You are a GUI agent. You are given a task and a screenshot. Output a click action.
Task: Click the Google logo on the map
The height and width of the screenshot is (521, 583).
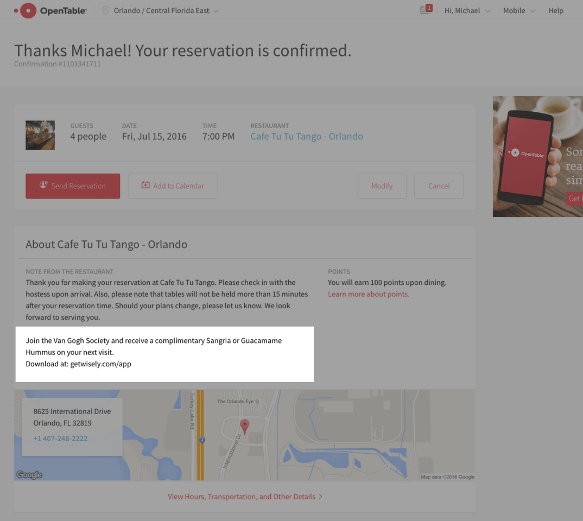[x=29, y=475]
